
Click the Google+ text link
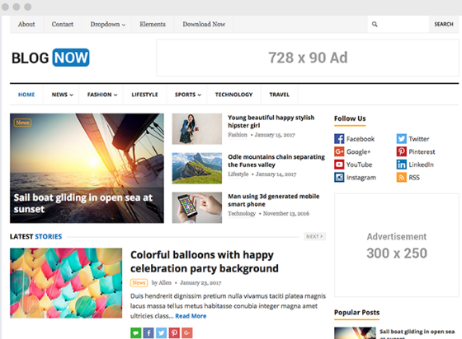coord(358,152)
